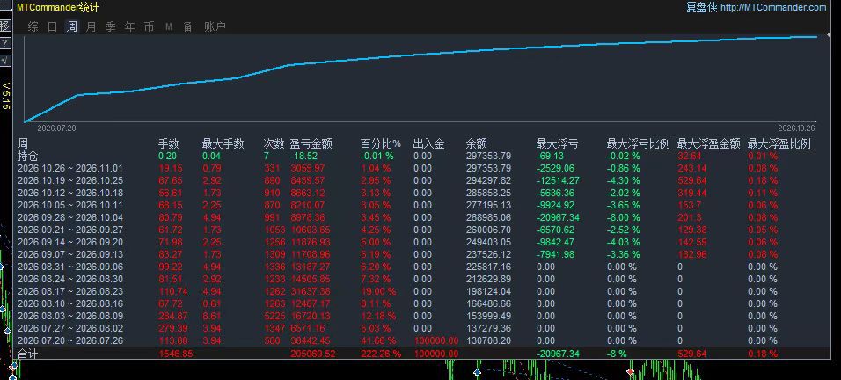Click the 出入金 column header

pos(428,143)
